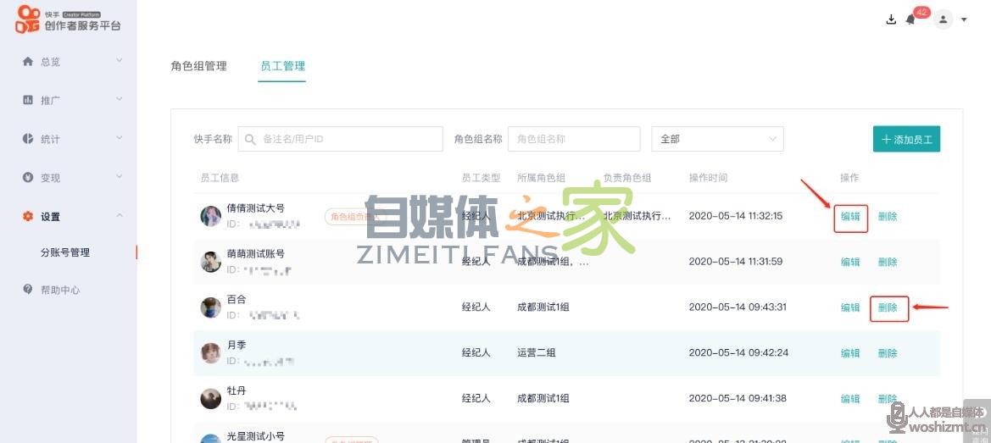Open 分账号管理 in the sidebar
The image size is (991, 443).
[x=65, y=252]
